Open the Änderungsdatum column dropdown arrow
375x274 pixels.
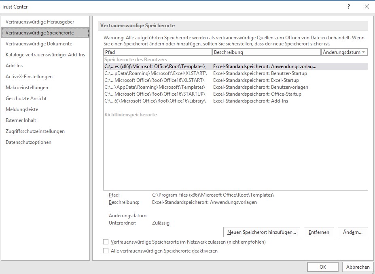[x=364, y=52]
